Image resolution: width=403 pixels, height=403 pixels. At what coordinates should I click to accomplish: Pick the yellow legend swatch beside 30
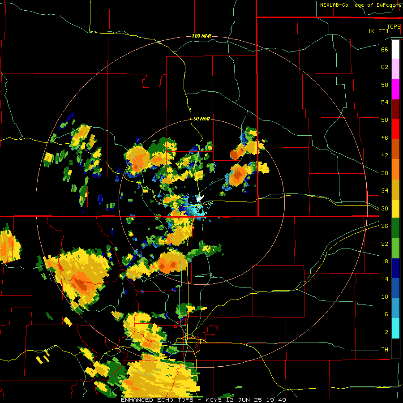395,209
